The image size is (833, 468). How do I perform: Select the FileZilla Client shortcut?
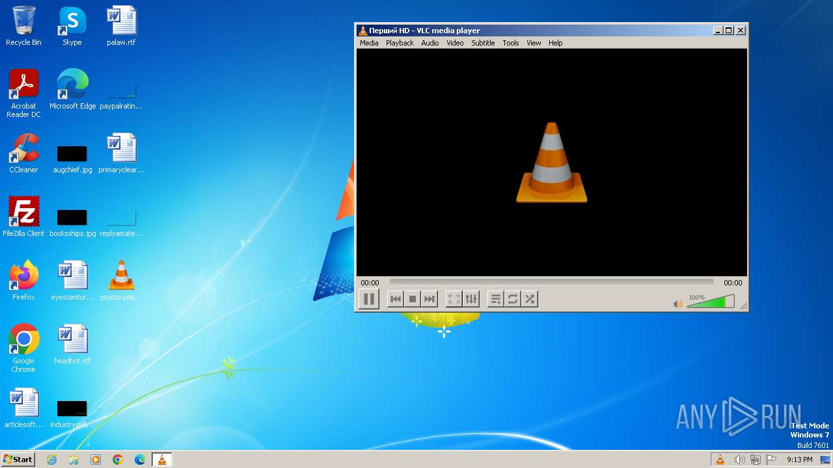click(x=23, y=217)
